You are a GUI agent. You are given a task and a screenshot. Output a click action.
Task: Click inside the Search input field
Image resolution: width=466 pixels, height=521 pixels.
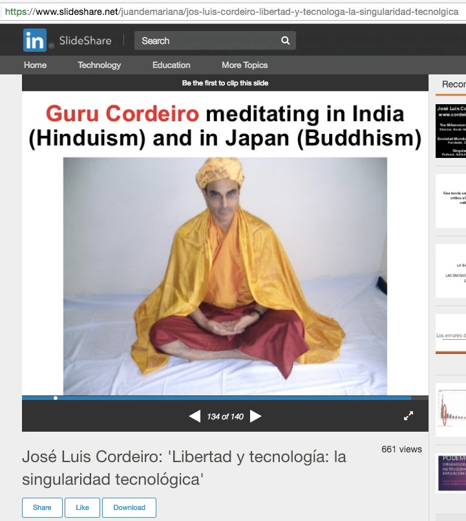pyautogui.click(x=207, y=41)
